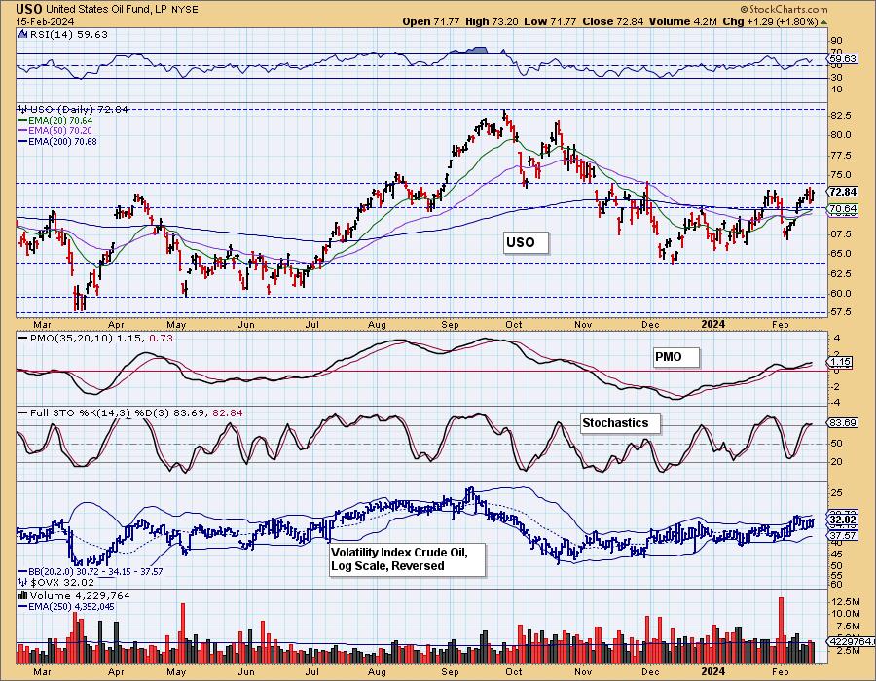Click the 1.15 PMO value tag
Screen dimensions: 876x681
click(840, 362)
